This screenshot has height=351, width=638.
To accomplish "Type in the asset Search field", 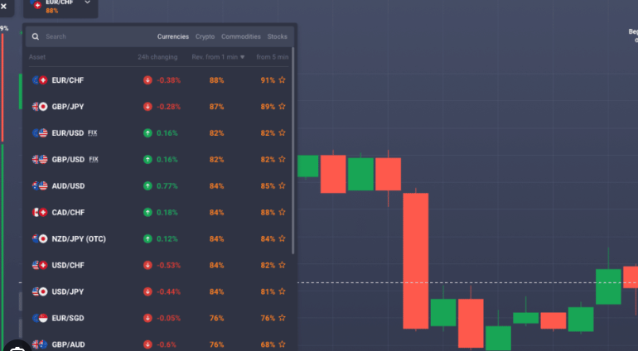I will [91, 36].
